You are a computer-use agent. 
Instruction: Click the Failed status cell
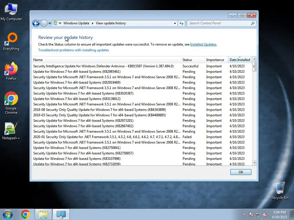click(187, 137)
